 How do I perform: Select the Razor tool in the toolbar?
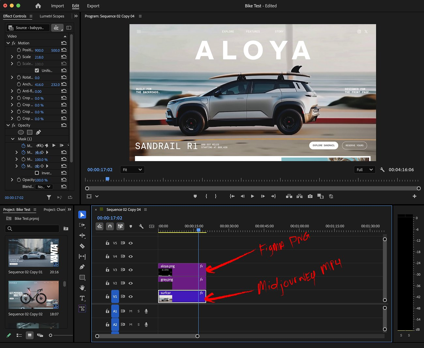(x=82, y=246)
